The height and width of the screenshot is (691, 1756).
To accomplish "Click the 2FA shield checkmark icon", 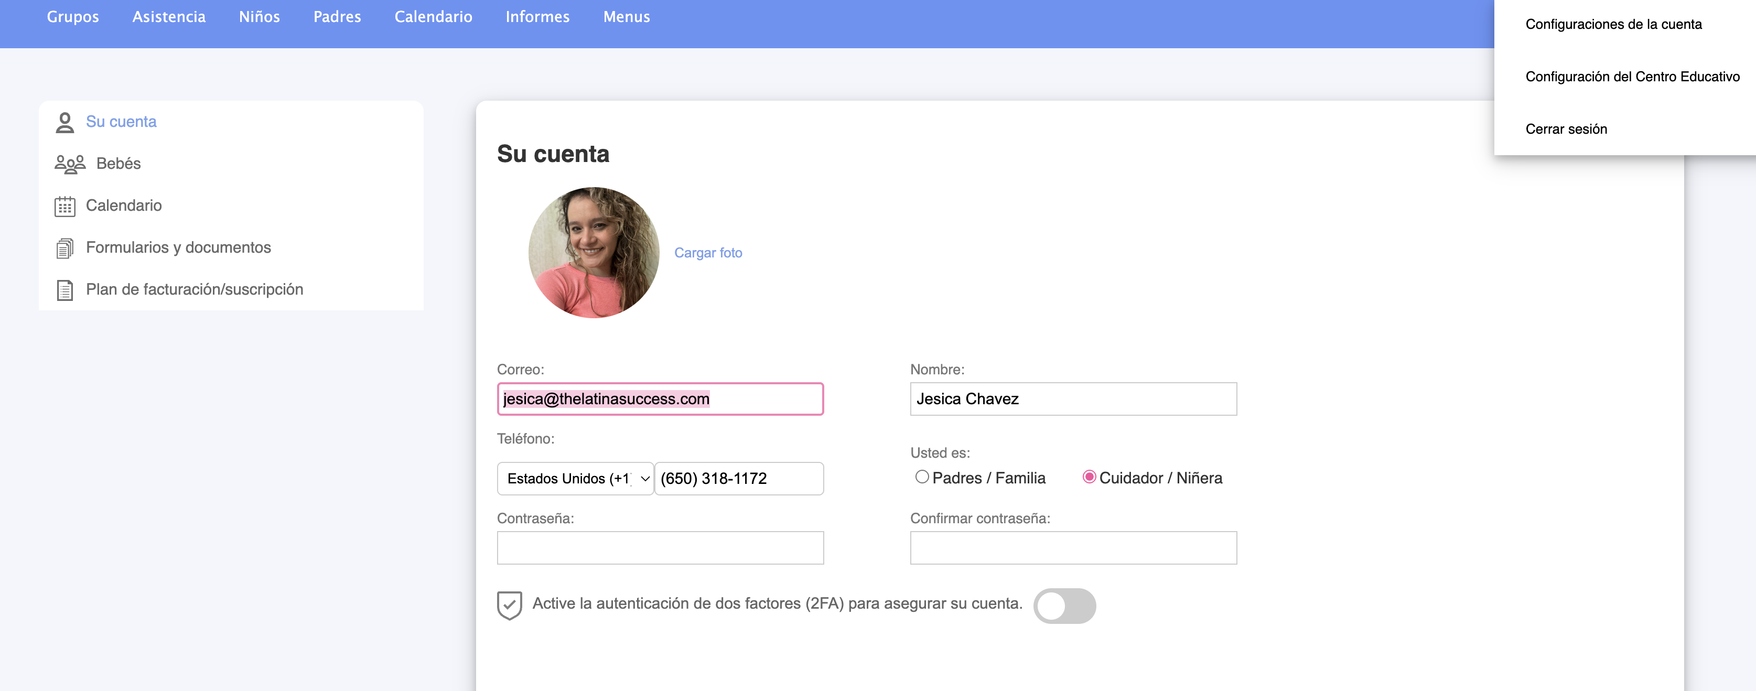I will [x=509, y=605].
